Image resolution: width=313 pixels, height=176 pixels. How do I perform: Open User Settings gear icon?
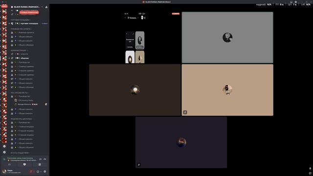(x=45, y=172)
